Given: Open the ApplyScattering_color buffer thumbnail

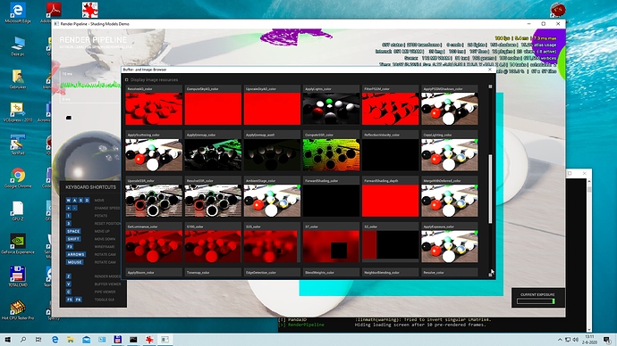Looking at the screenshot, I should tap(154, 154).
